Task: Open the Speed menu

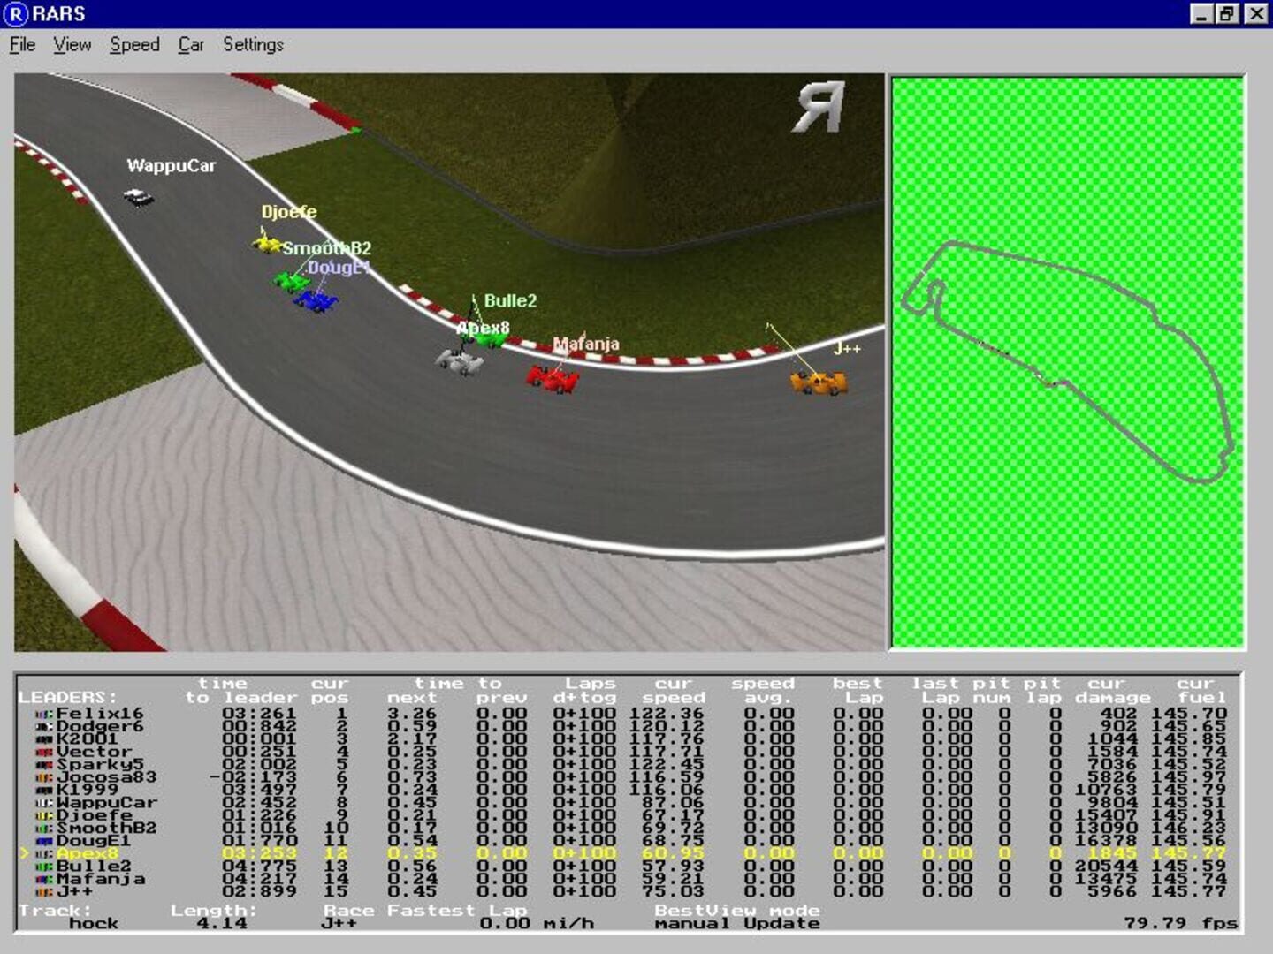Action: [134, 44]
